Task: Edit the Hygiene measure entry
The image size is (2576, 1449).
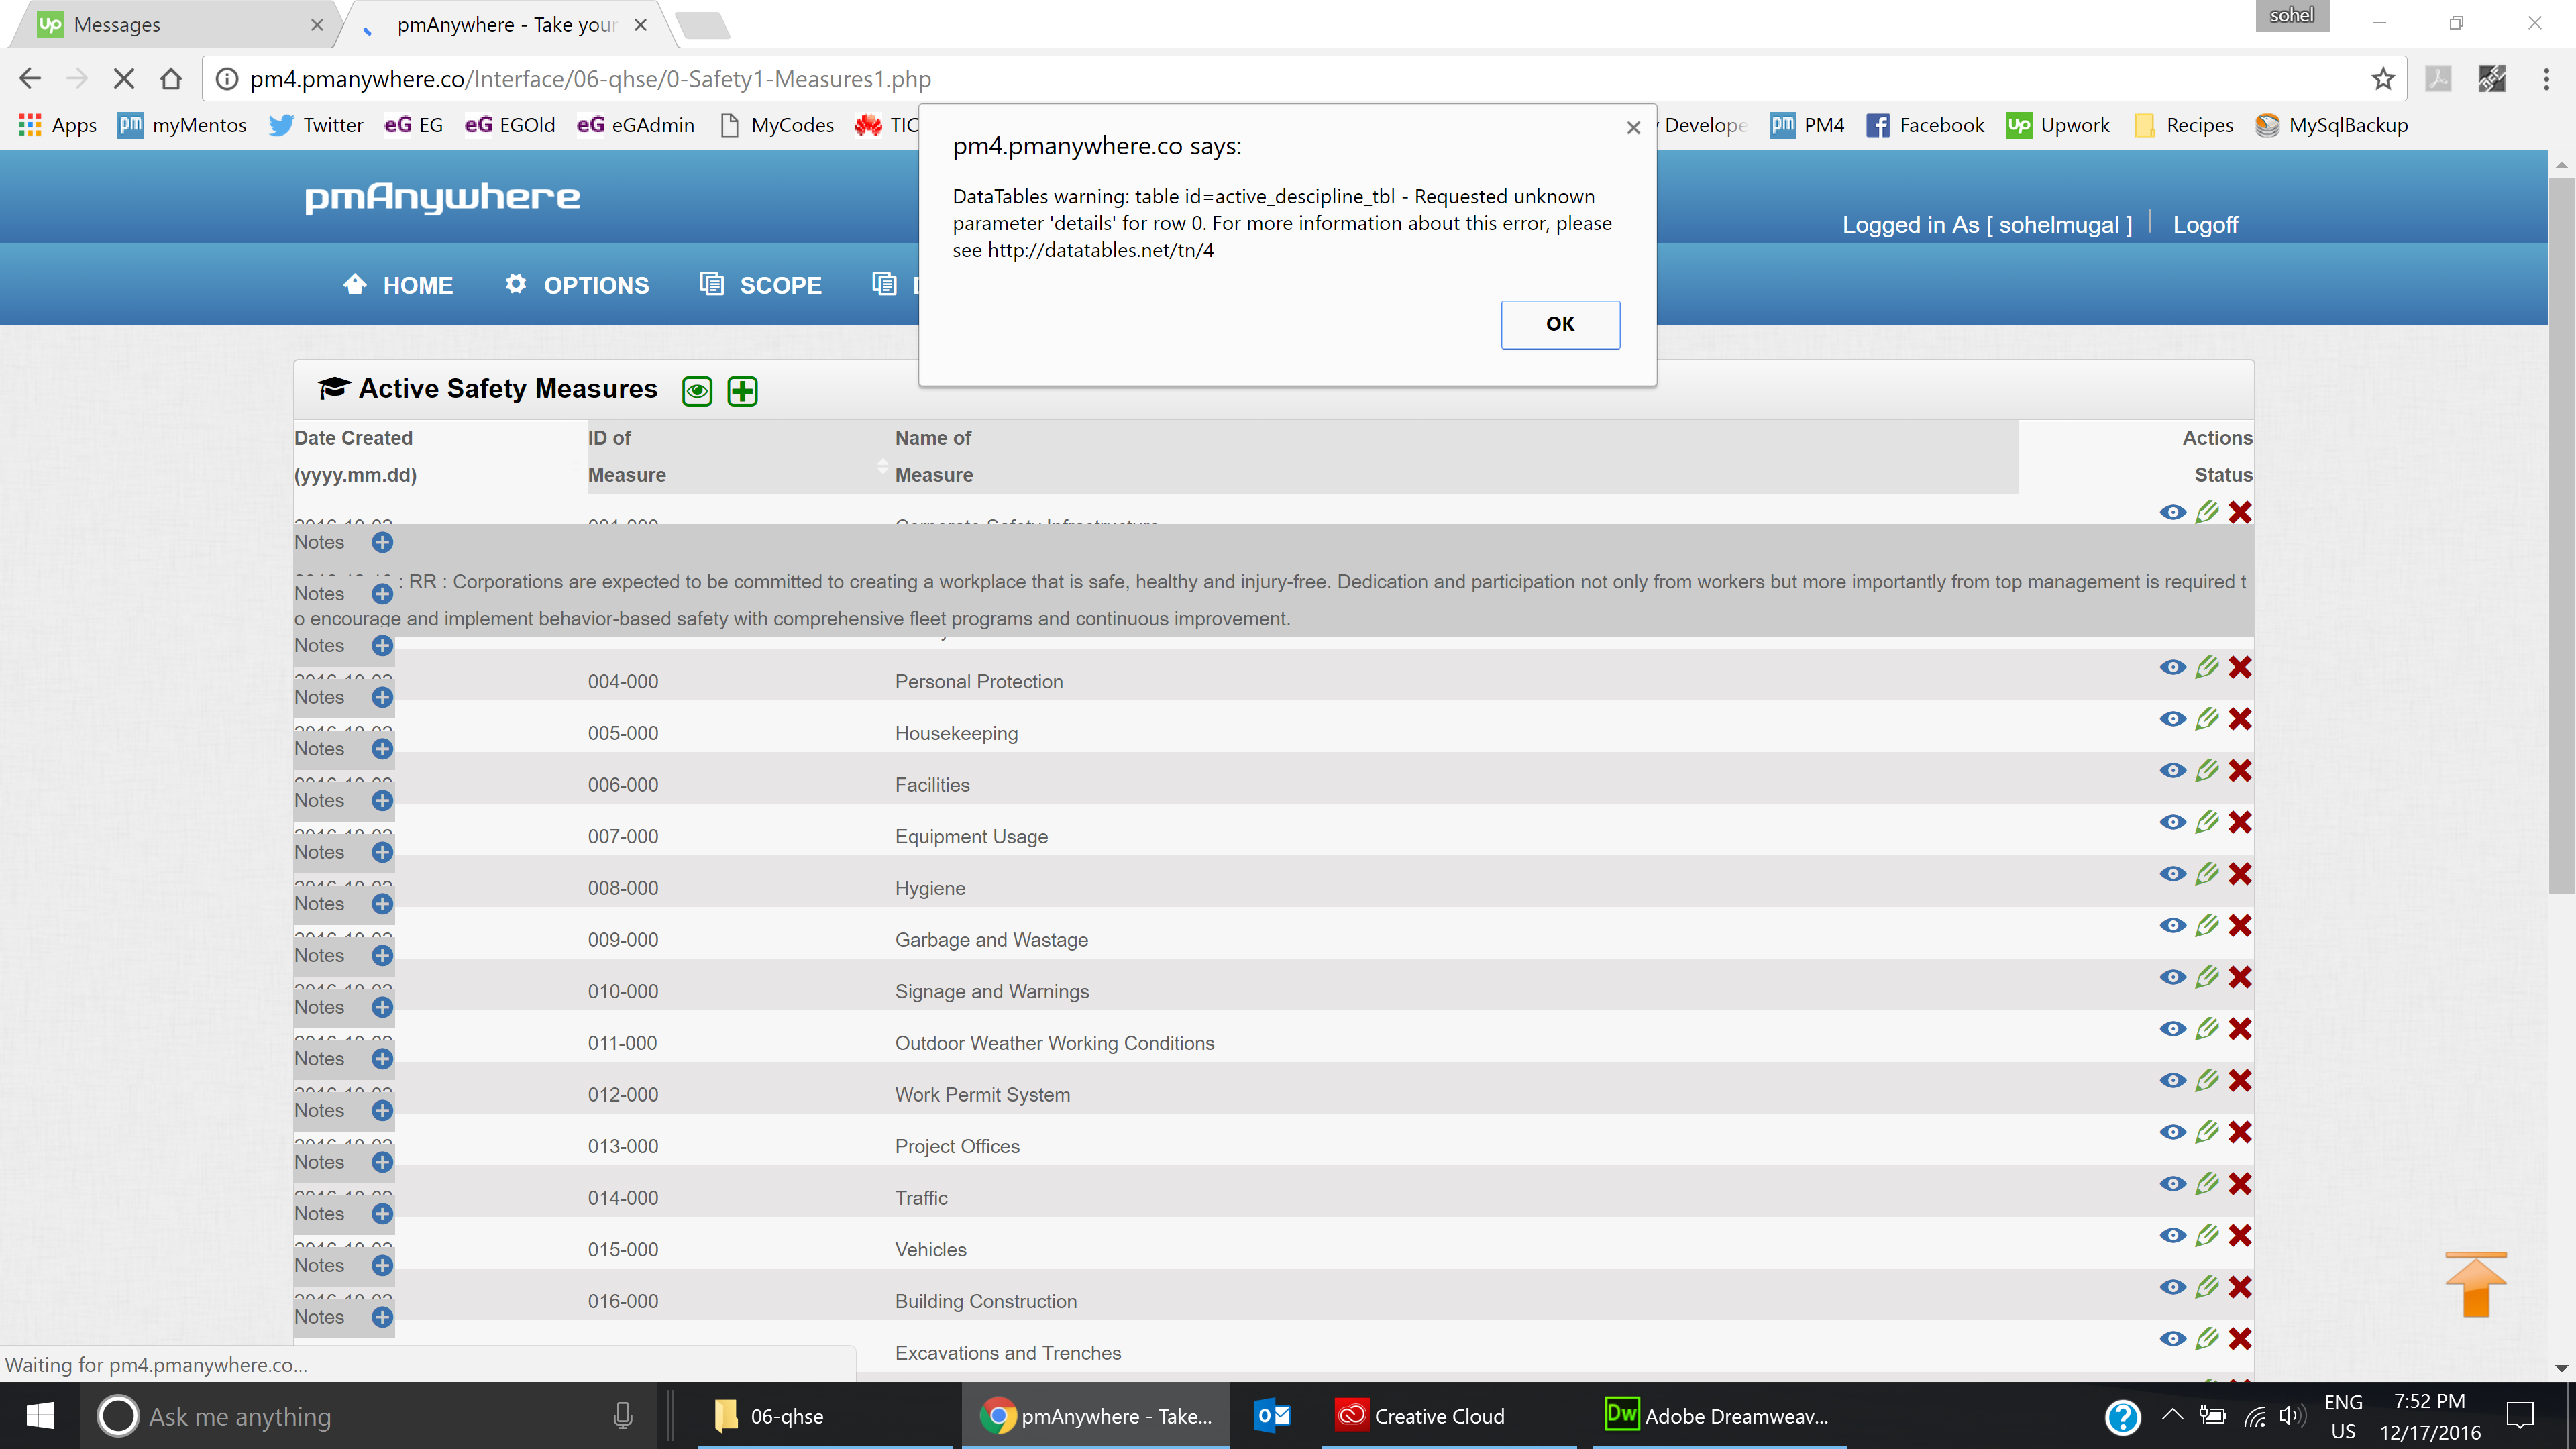Action: point(2207,874)
